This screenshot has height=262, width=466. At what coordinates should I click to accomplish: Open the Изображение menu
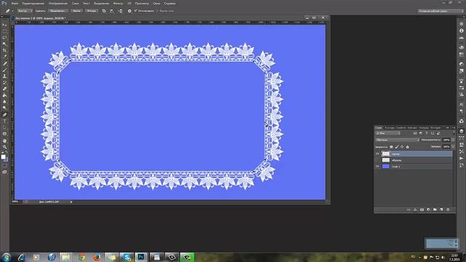click(x=58, y=3)
